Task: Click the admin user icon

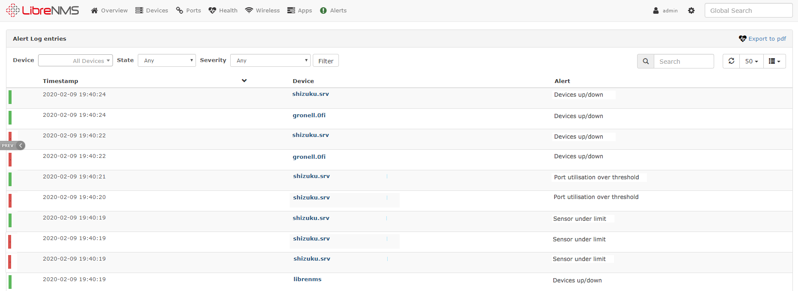Action: (x=656, y=11)
